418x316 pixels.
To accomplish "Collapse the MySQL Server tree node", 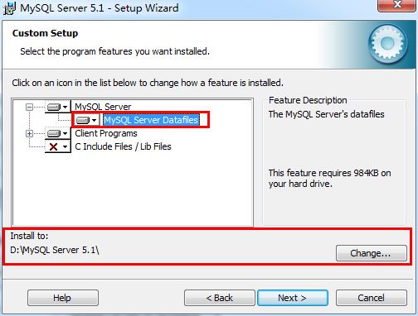I will tap(29, 107).
